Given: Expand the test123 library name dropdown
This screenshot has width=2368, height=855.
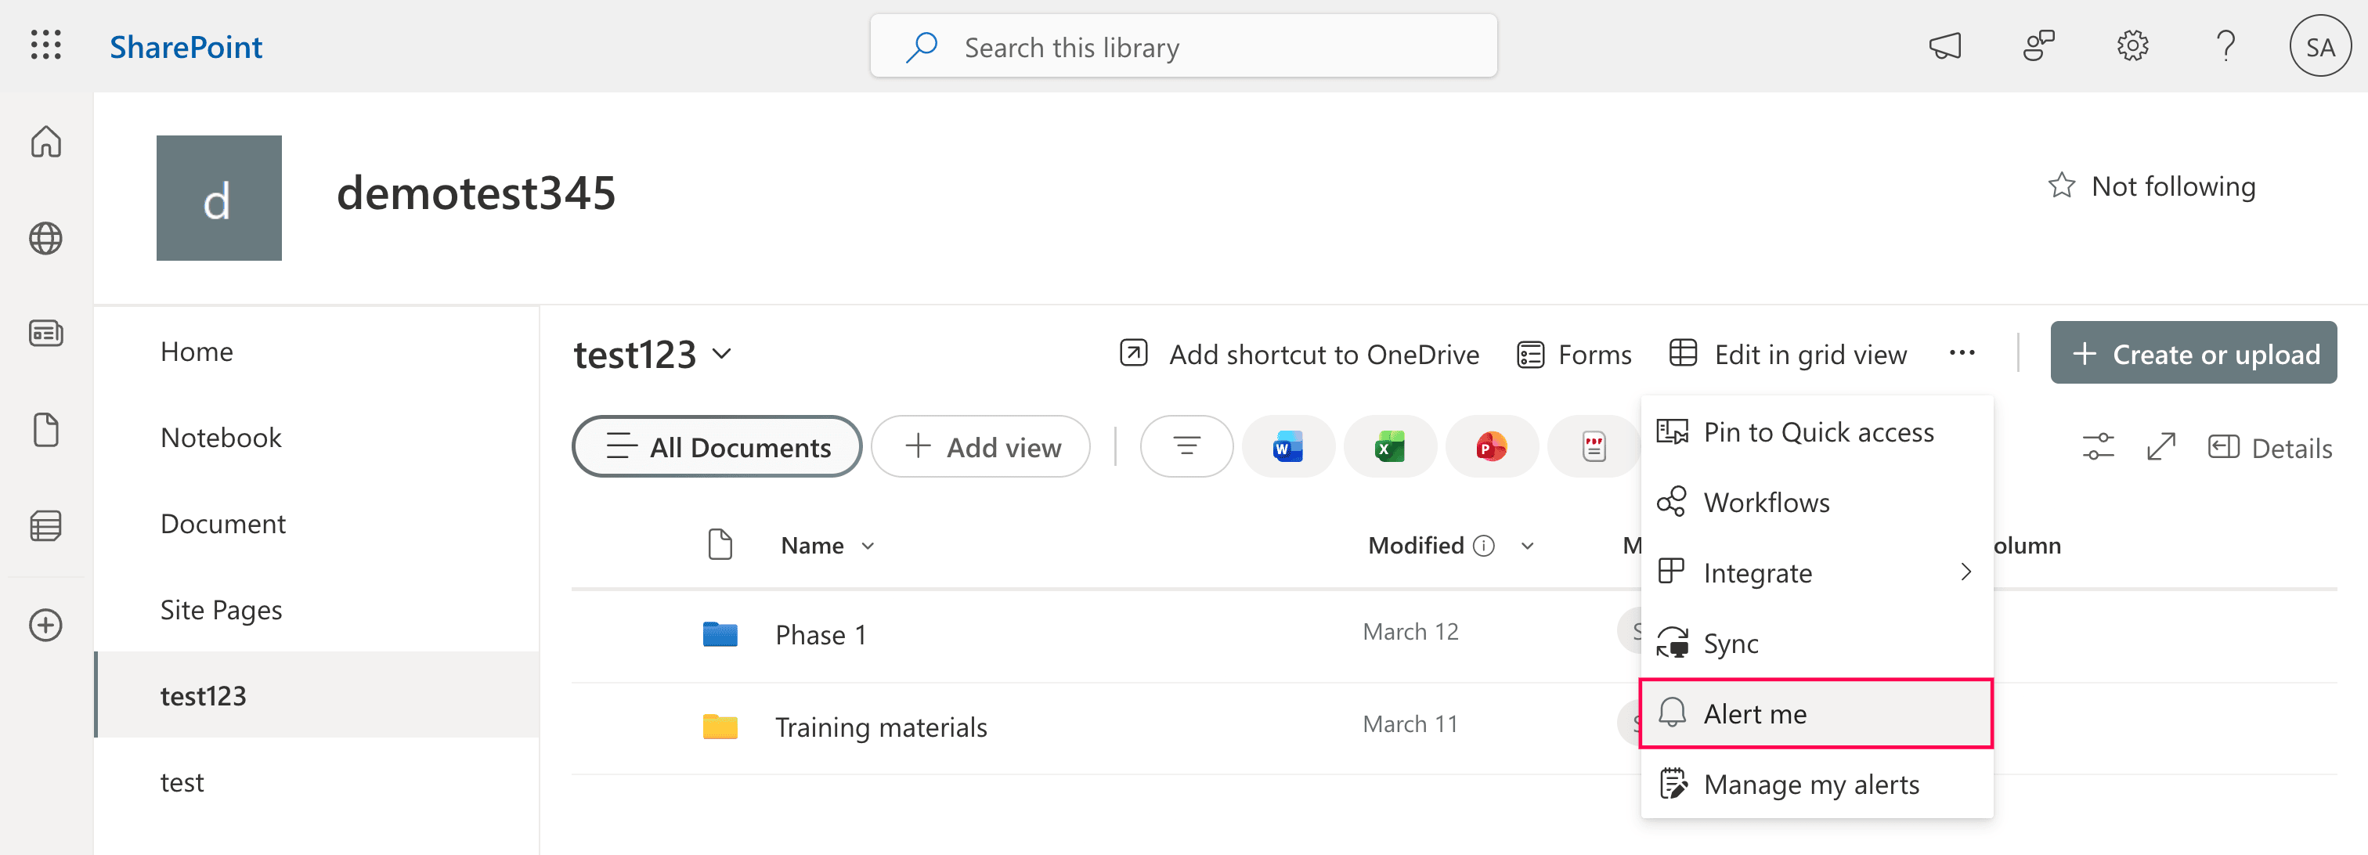Looking at the screenshot, I should point(723,354).
